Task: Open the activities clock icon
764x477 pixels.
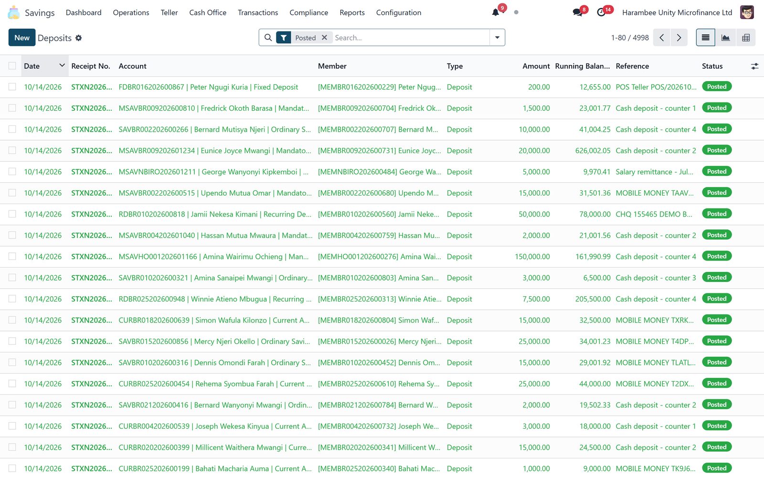Action: pyautogui.click(x=601, y=12)
